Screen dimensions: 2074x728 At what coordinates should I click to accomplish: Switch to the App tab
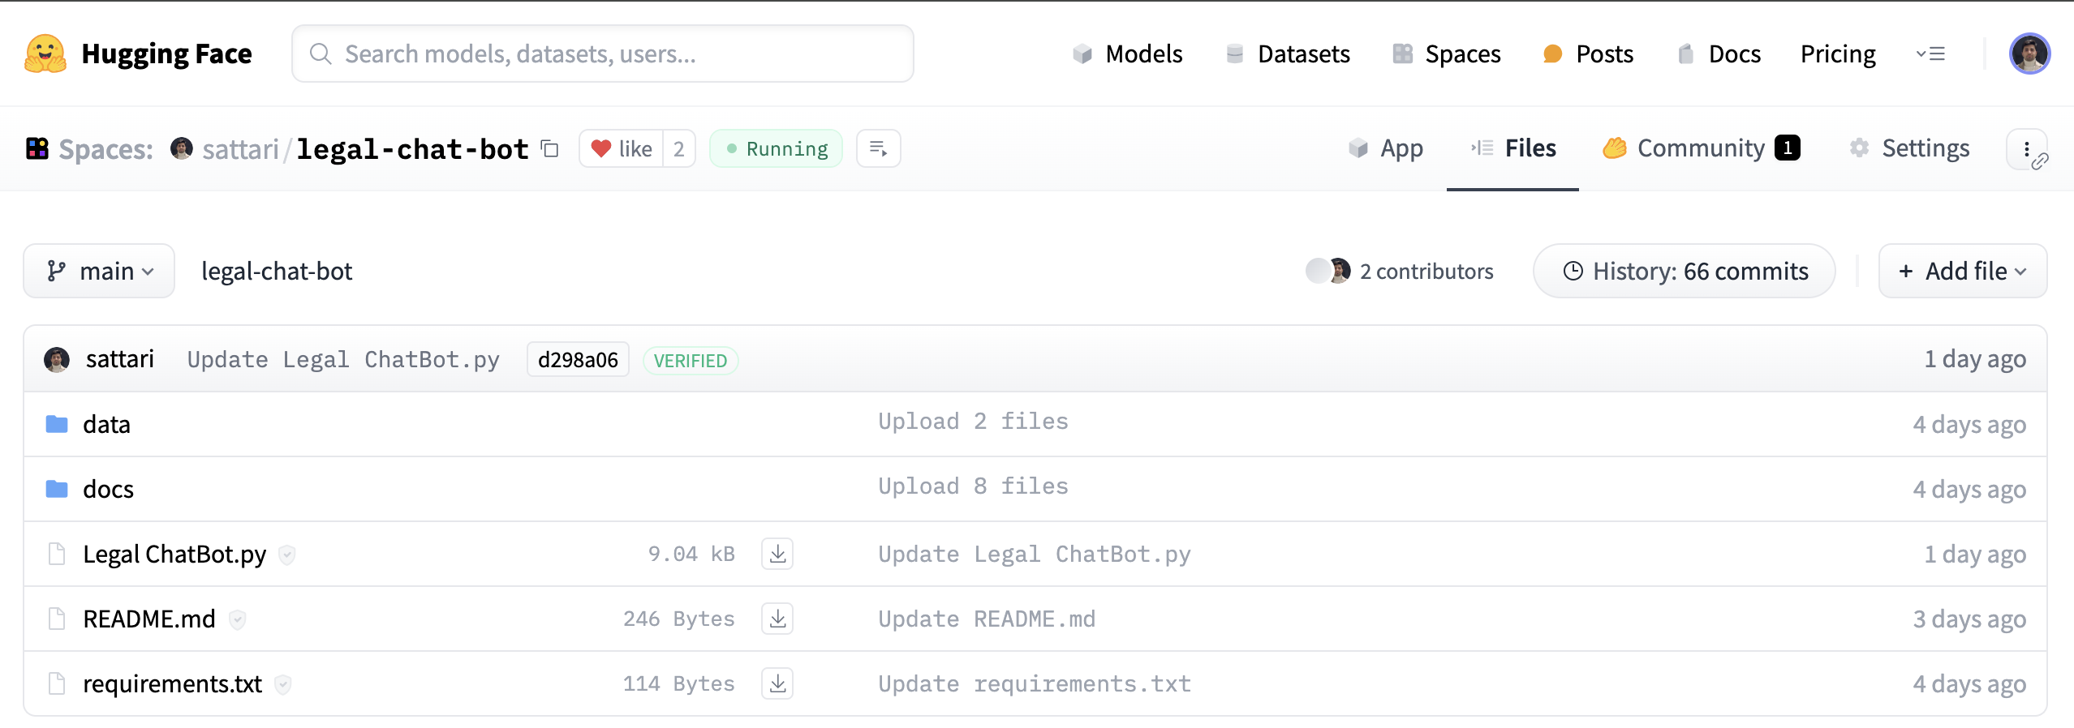click(1386, 149)
